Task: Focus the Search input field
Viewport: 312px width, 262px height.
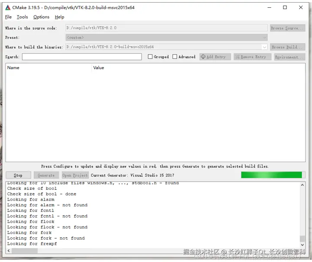Action: point(82,57)
